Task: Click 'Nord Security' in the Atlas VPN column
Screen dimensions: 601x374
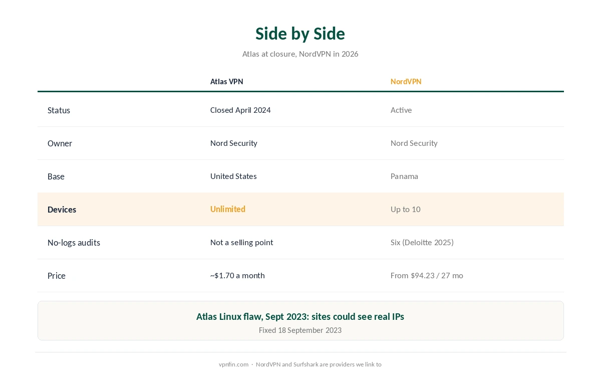Action: tap(233, 143)
